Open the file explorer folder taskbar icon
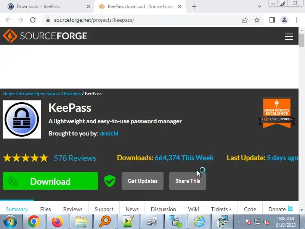The height and width of the screenshot is (229, 305). (x=81, y=221)
